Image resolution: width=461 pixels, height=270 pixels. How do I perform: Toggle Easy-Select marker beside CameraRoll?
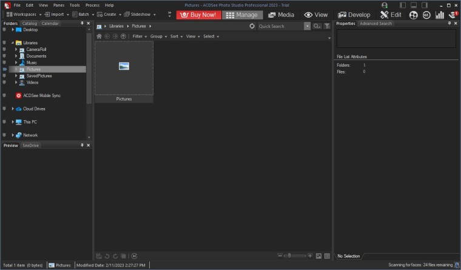(4, 49)
